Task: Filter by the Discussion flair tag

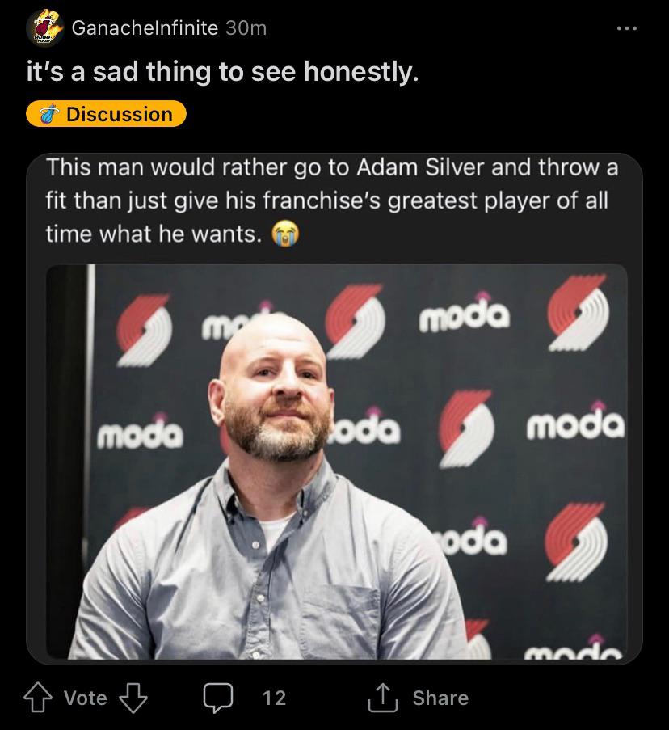Action: [107, 114]
